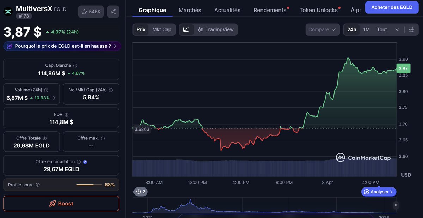Click the history events badge showing 2
The width and height of the screenshot is (423, 218).
[141, 192]
